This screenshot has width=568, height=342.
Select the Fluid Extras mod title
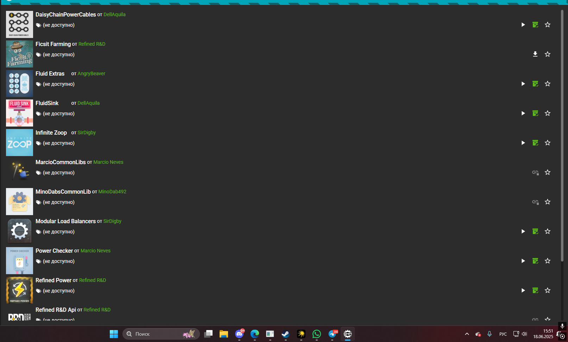(x=50, y=73)
